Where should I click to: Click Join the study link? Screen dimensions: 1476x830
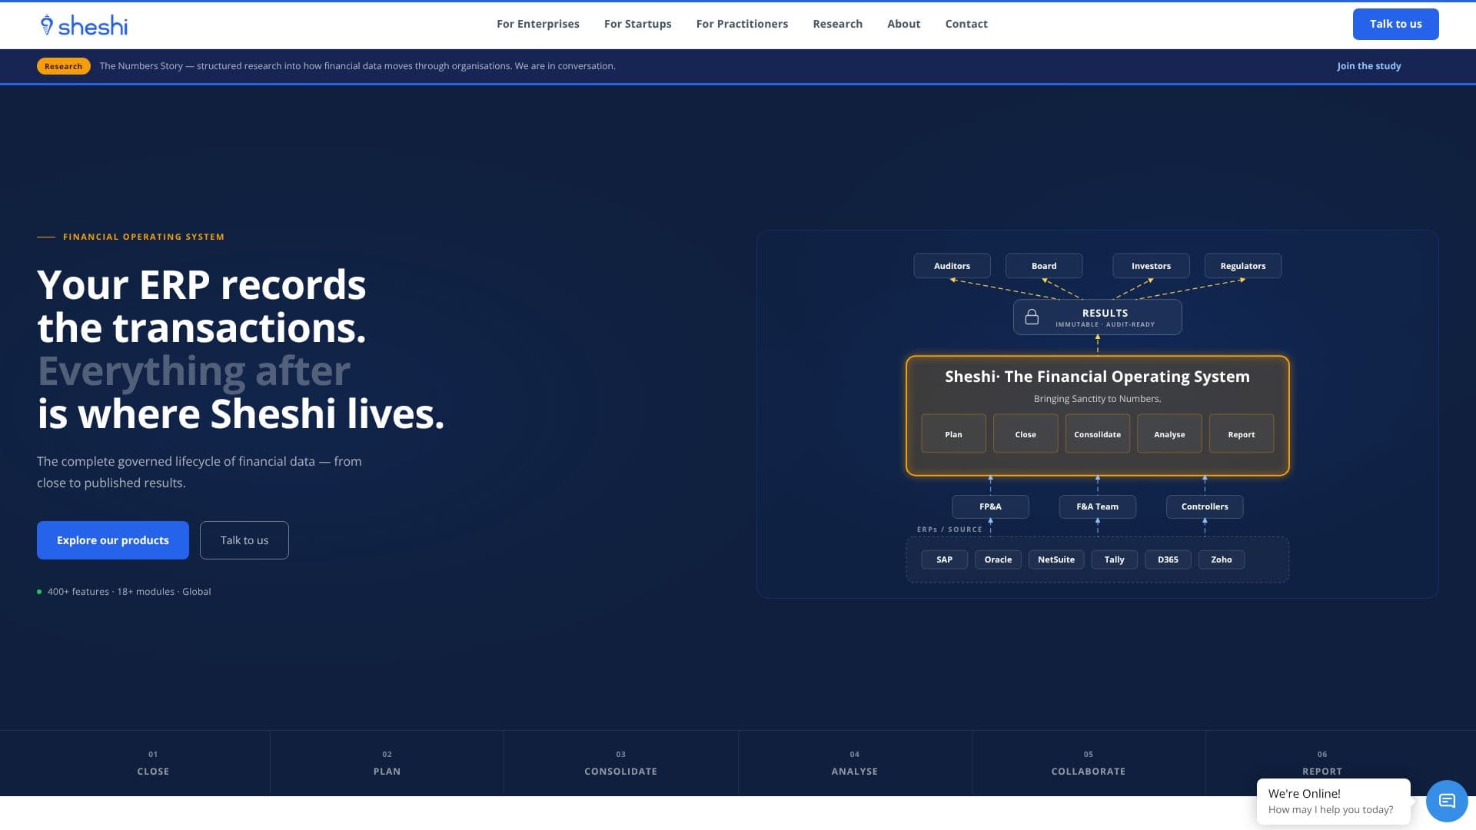(1368, 66)
